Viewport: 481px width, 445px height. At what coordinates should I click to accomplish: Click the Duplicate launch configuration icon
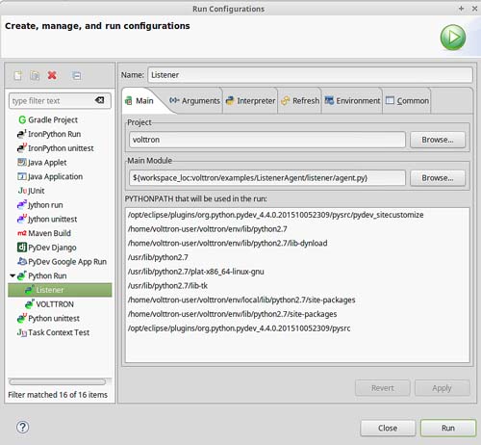point(35,75)
